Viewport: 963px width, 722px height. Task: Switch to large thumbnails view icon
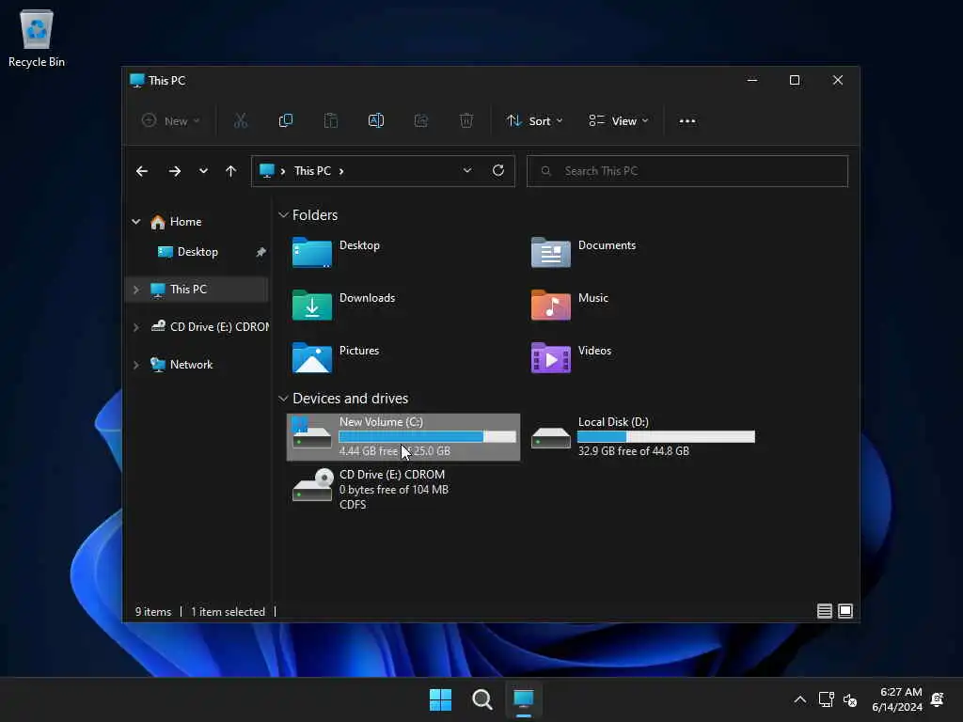click(845, 611)
